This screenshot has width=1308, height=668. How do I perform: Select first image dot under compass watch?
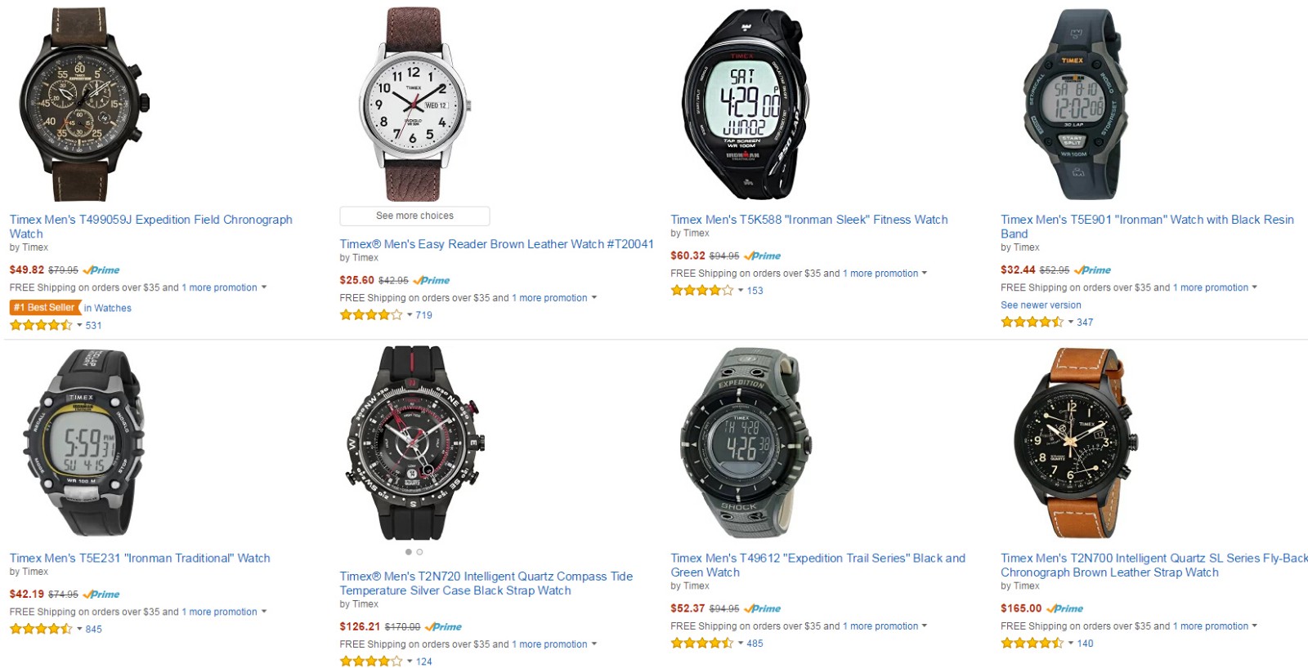[409, 552]
